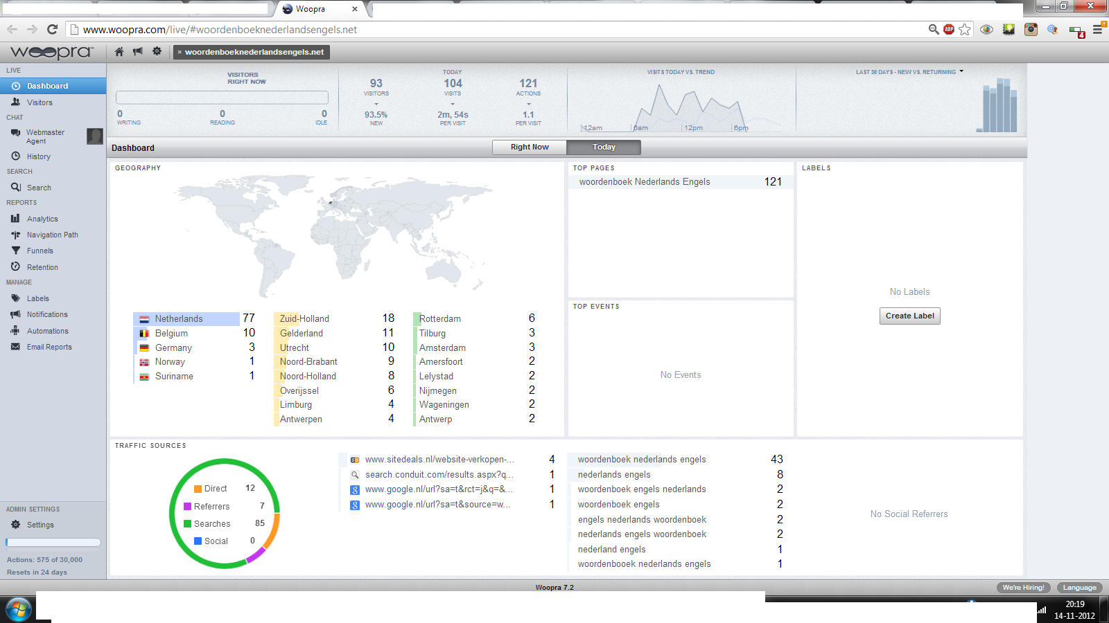Open the Chrome menu icon
Screen dimensions: 1109x623
(x=1098, y=29)
